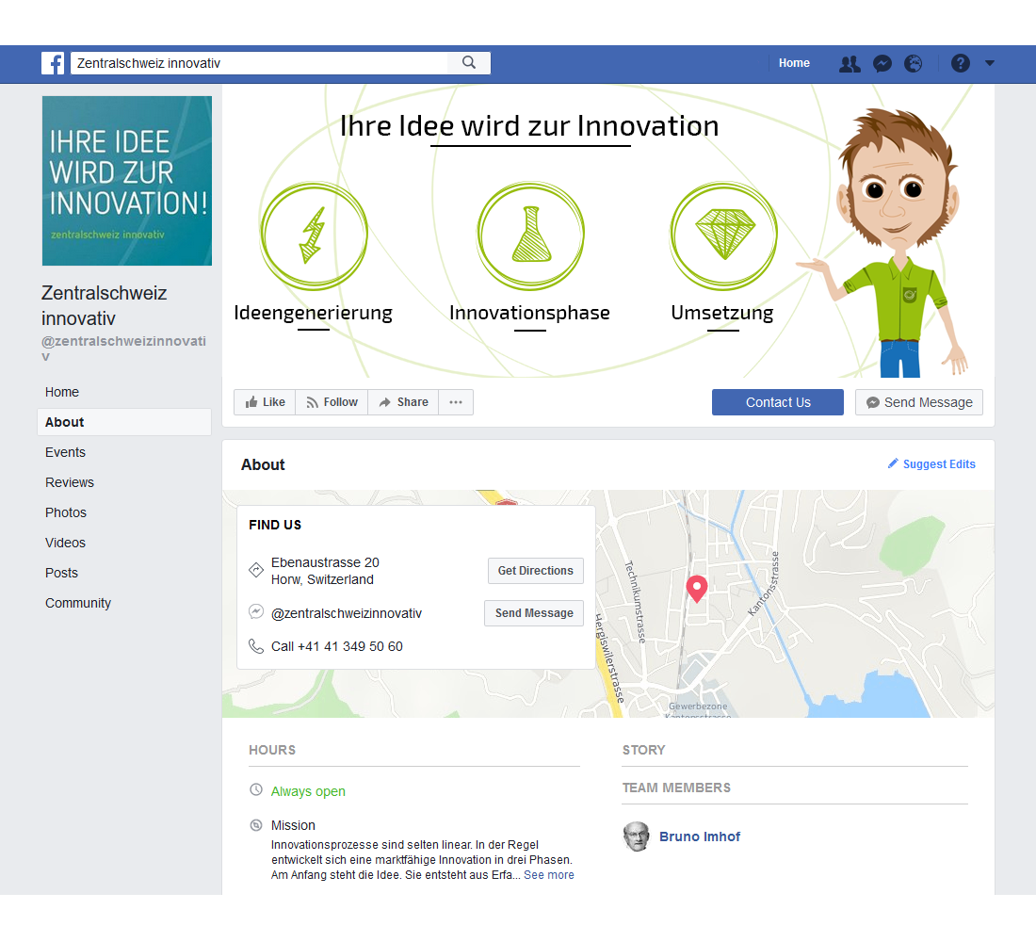Like the page
Image resolution: width=1036 pixels, height=942 pixels.
[265, 402]
